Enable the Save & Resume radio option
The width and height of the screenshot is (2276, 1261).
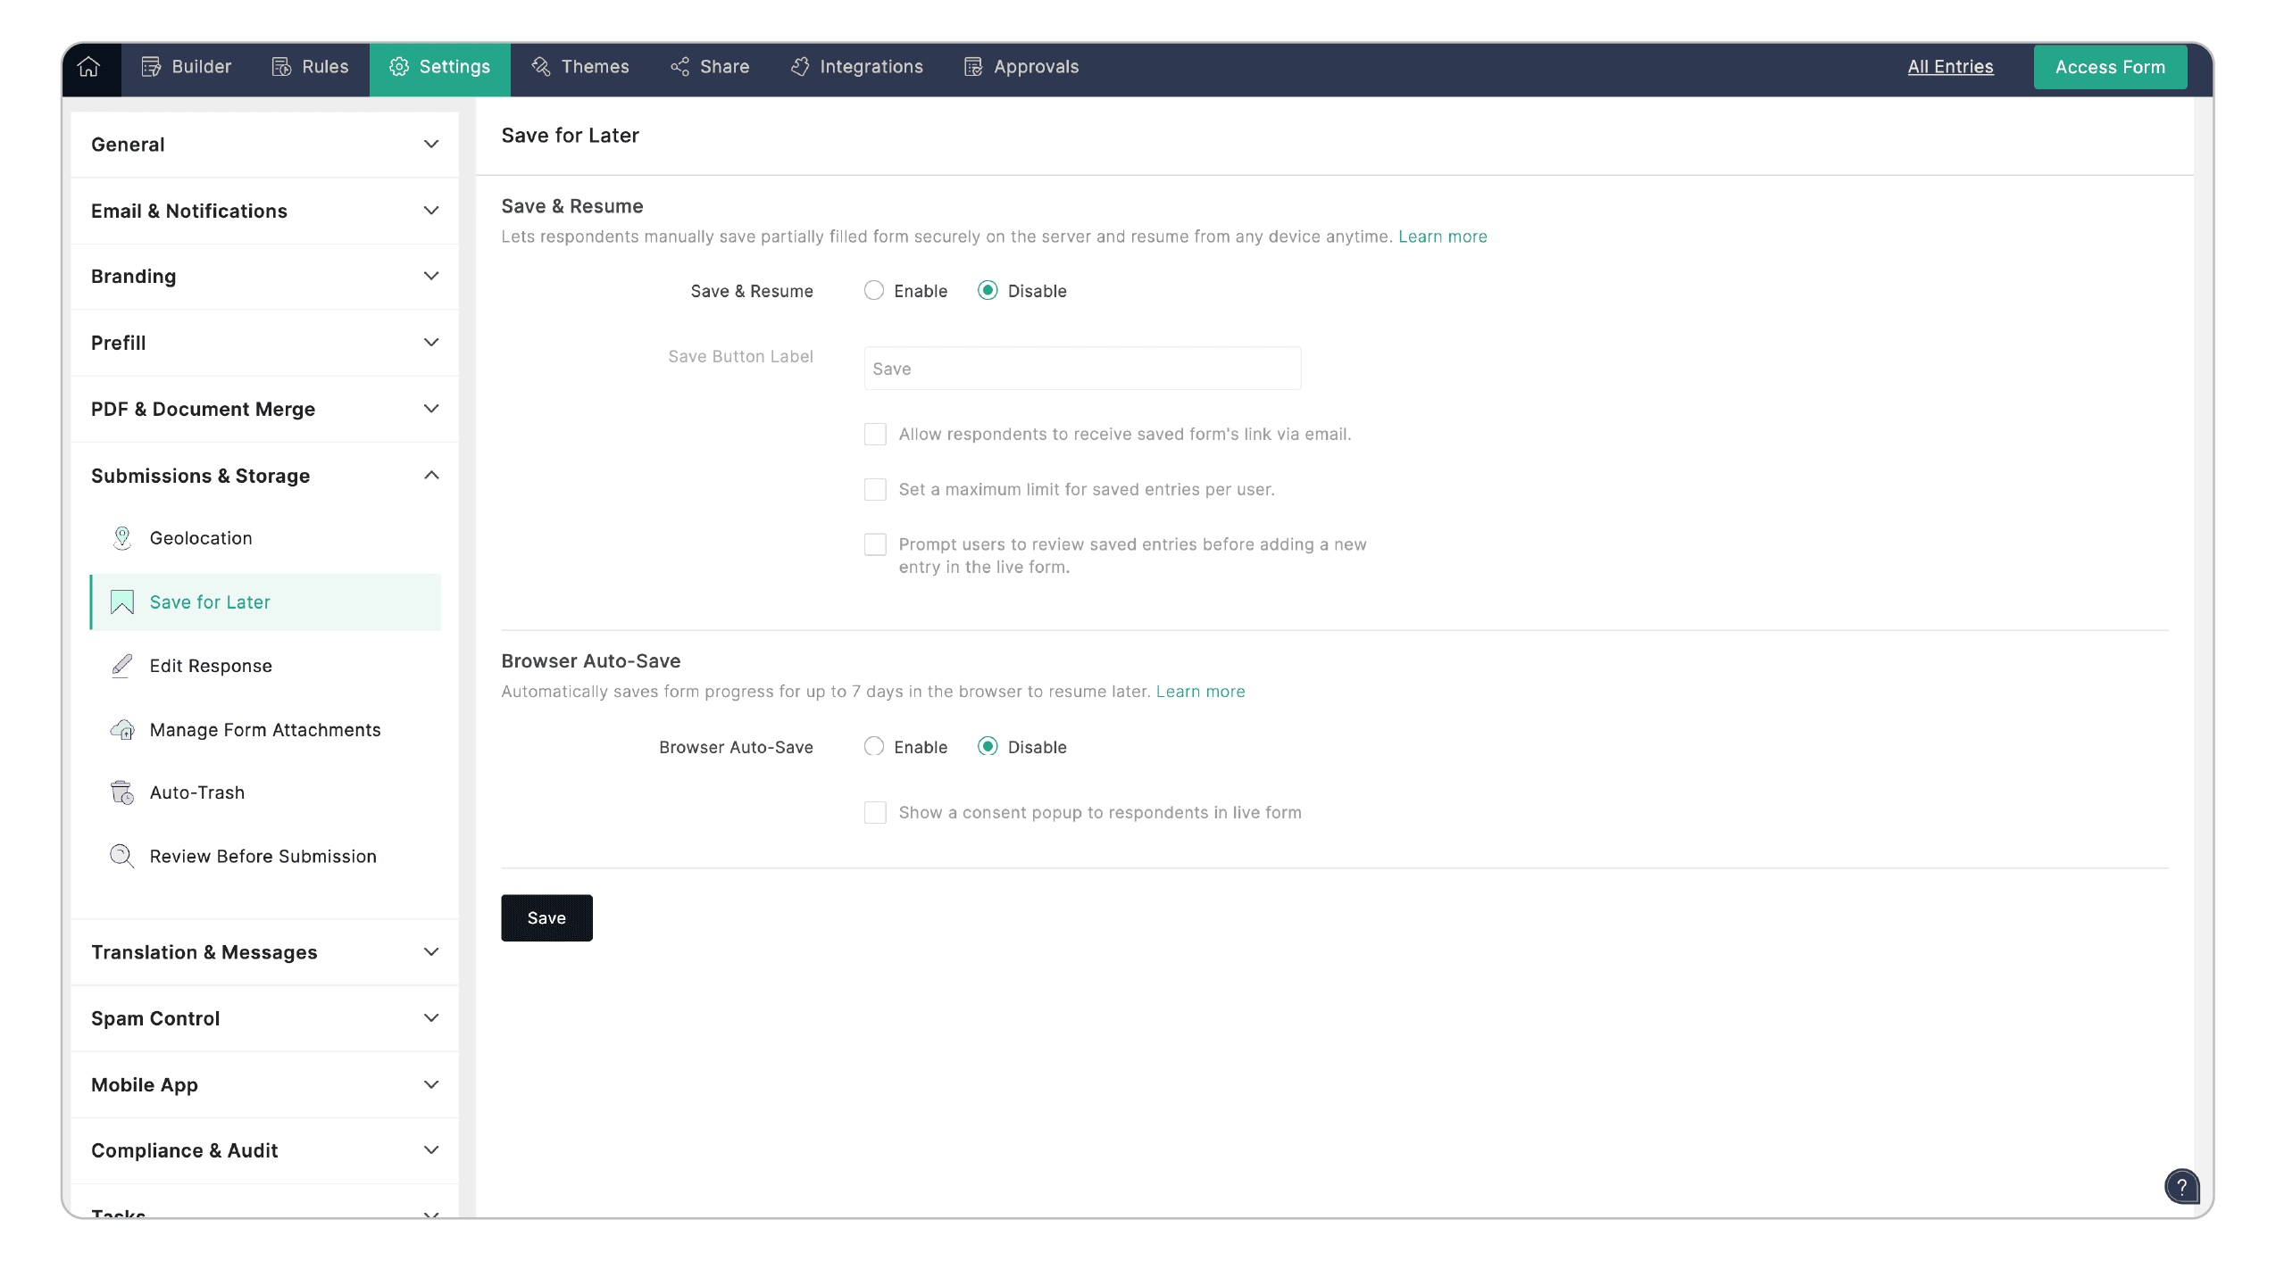coord(874,291)
